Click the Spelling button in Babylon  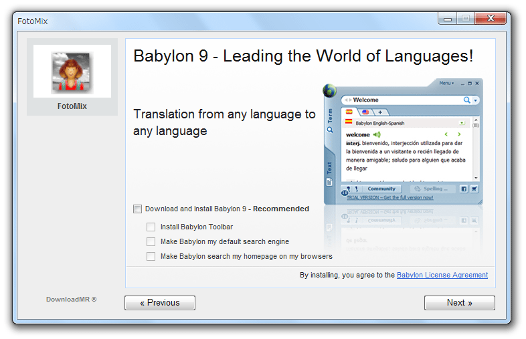[x=432, y=189]
